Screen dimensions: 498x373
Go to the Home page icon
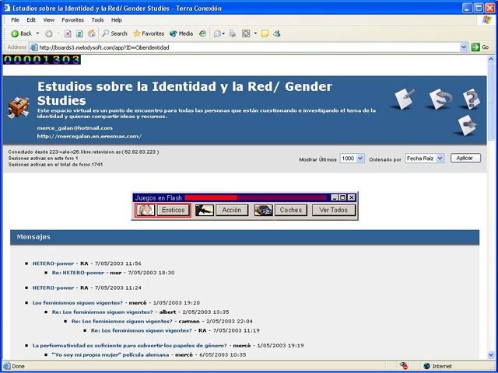point(92,33)
